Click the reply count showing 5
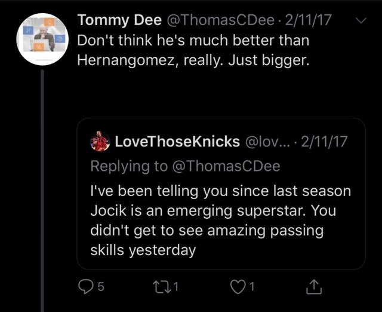The height and width of the screenshot is (312, 382). pyautogui.click(x=101, y=288)
